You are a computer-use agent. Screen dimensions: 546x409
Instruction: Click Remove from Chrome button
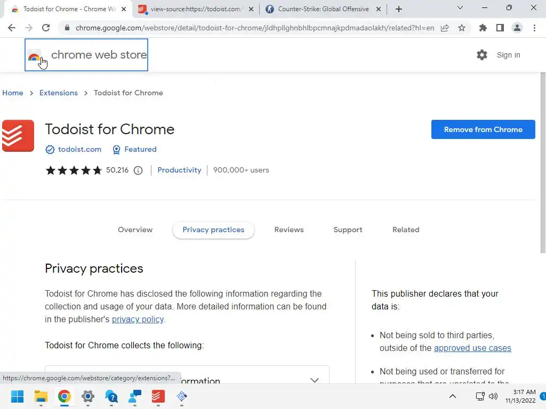483,129
